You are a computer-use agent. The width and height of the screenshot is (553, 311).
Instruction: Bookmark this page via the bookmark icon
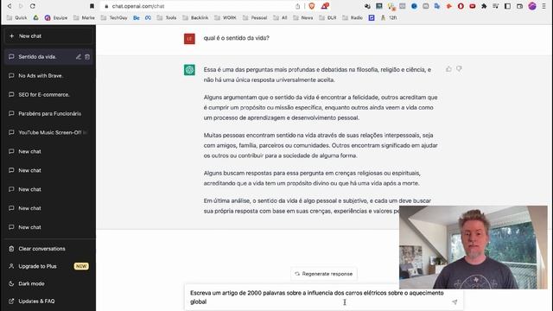[x=92, y=6]
